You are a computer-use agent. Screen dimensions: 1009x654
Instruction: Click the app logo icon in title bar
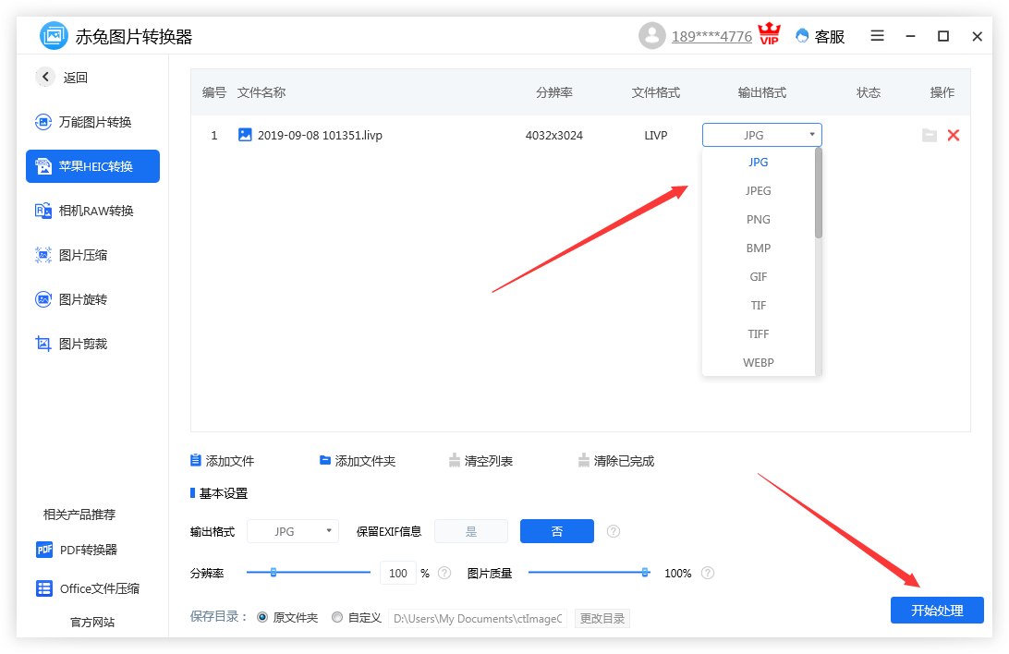pos(54,35)
